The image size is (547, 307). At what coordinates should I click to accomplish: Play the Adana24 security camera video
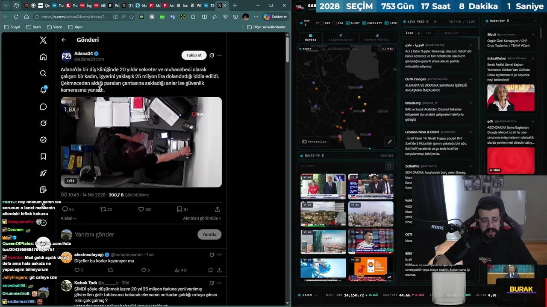(141, 142)
